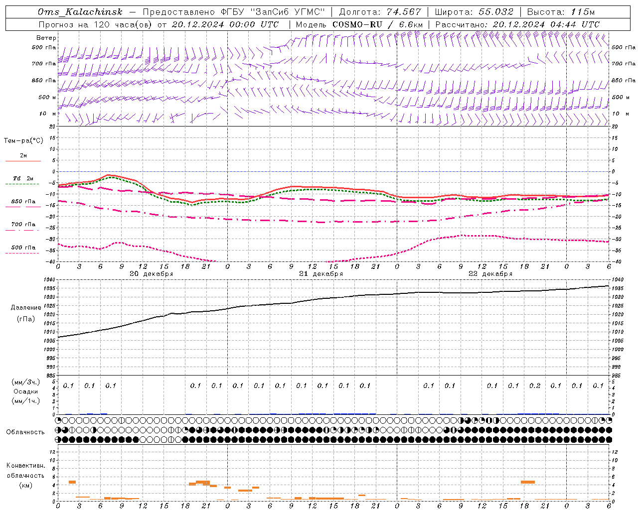Click the 'Осадки' precipitation panel label
Image resolution: width=638 pixels, height=510 pixels.
pyautogui.click(x=26, y=391)
